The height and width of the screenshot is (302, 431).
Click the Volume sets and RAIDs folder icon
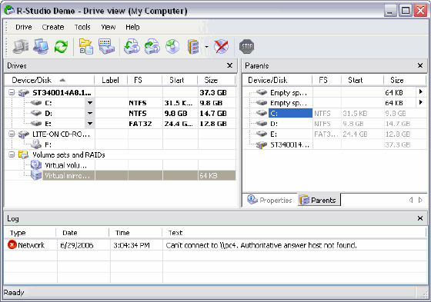pos(23,154)
